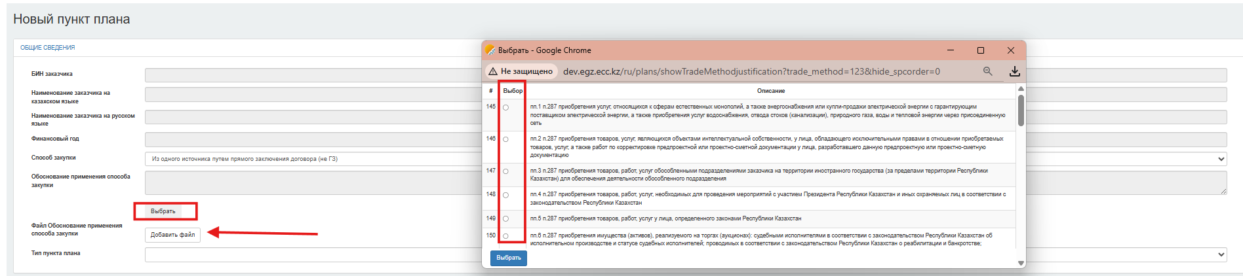Click the 'Добавить файл' button
Image resolution: width=1243 pixels, height=276 pixels.
pyautogui.click(x=172, y=235)
